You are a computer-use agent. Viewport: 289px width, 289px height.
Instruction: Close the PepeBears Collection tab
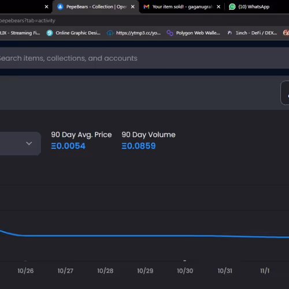pos(133,7)
